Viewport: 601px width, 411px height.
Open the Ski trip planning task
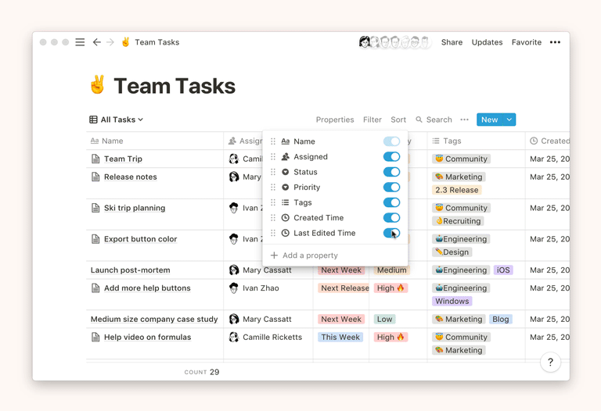134,208
